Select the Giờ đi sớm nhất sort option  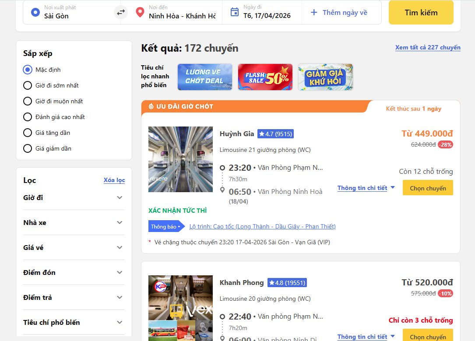[x=51, y=85]
